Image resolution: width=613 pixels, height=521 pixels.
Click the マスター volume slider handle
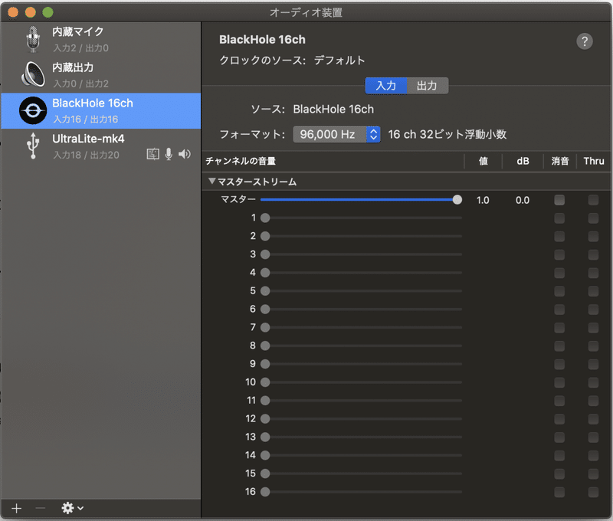click(x=457, y=199)
